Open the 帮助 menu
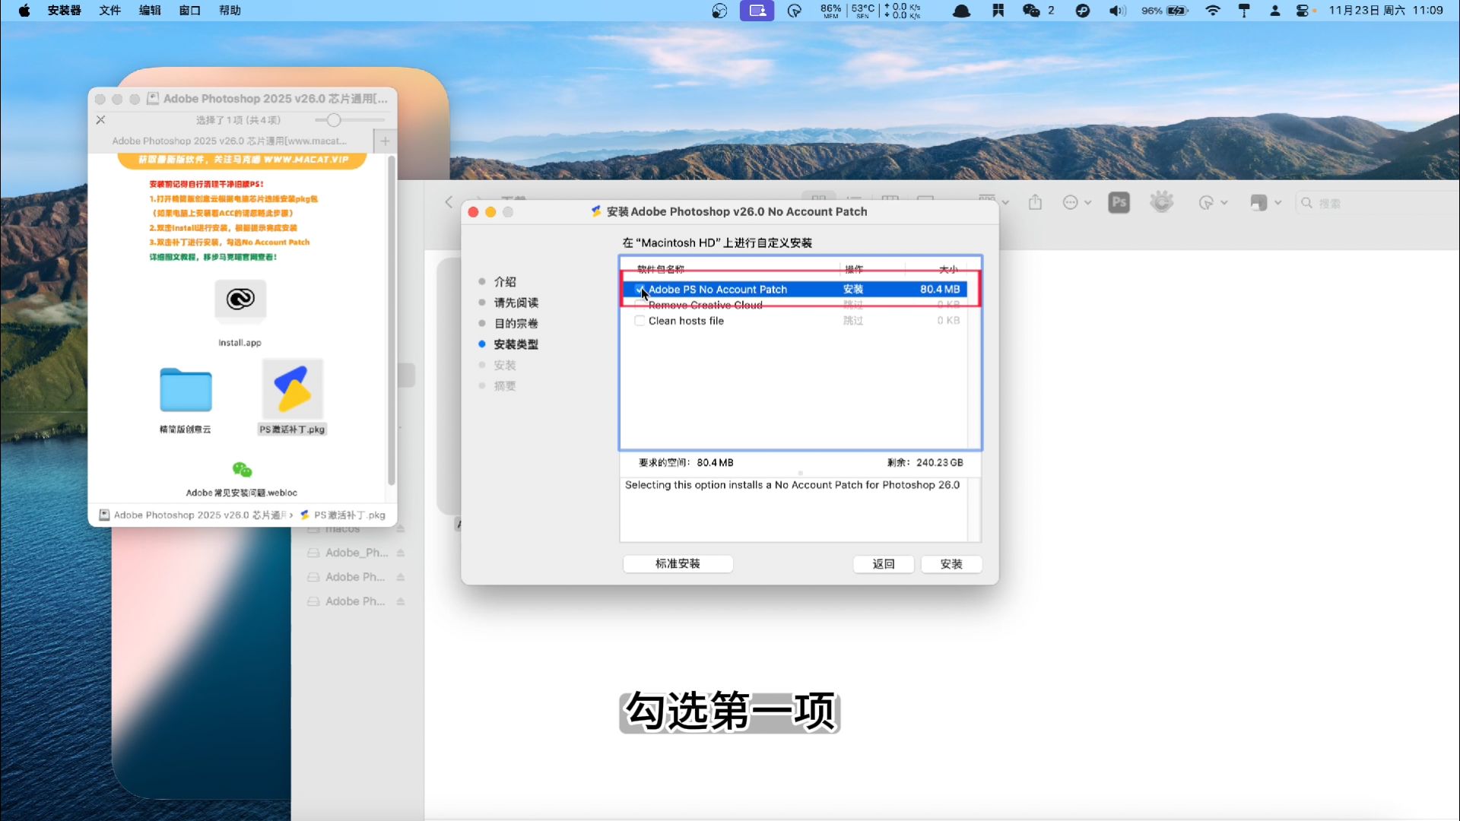1460x821 pixels. [230, 11]
